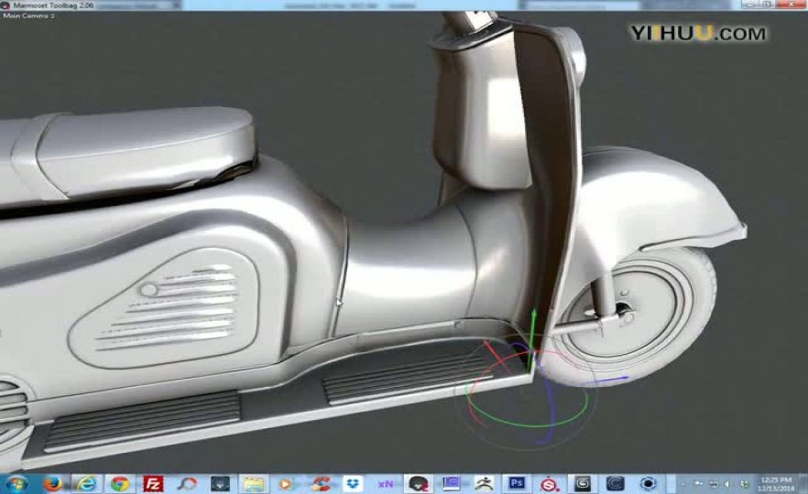Open Windows Explorer folder from taskbar
This screenshot has width=808, height=494.
tap(253, 484)
